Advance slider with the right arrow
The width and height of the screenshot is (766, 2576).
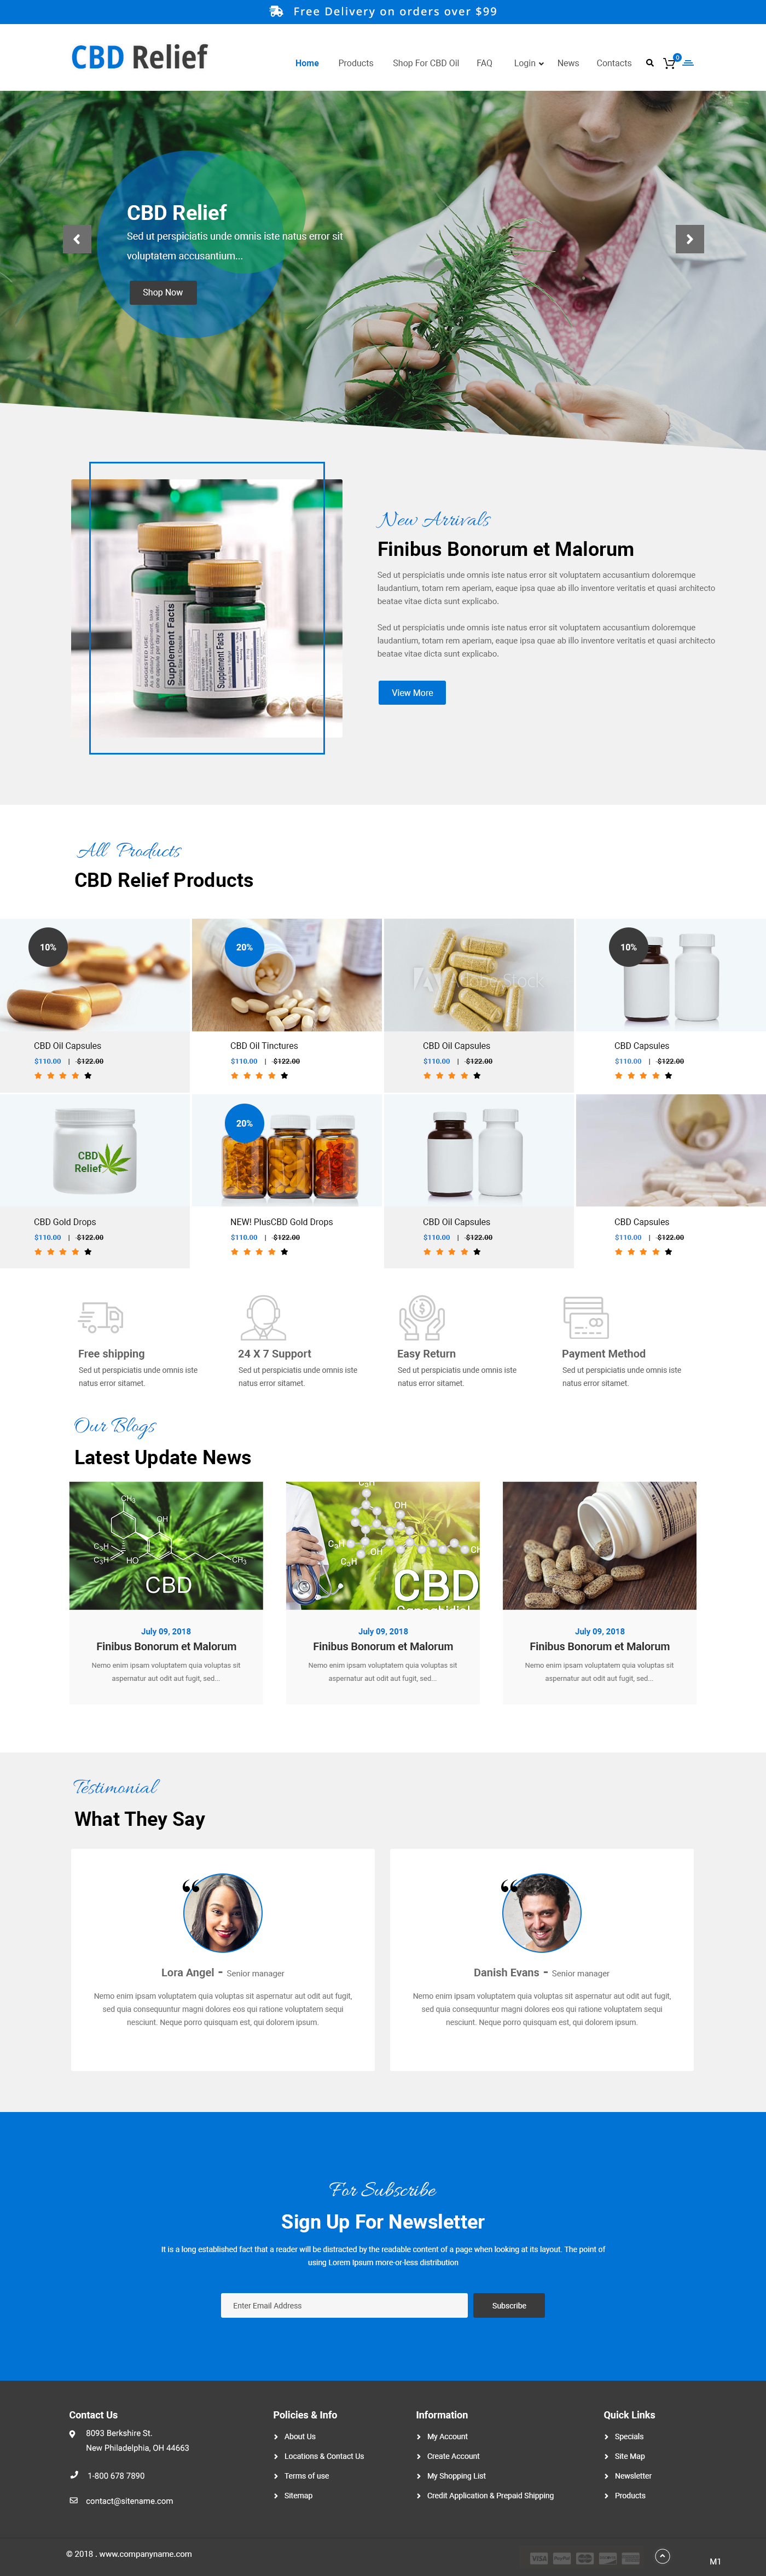[x=689, y=239]
